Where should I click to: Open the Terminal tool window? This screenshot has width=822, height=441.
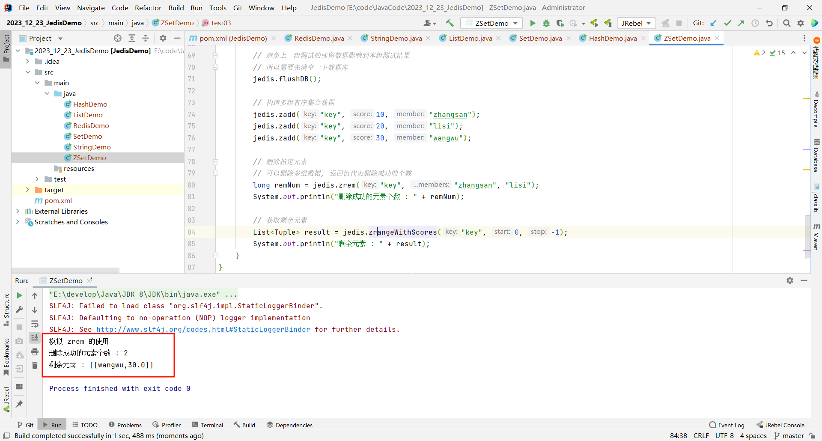208,425
